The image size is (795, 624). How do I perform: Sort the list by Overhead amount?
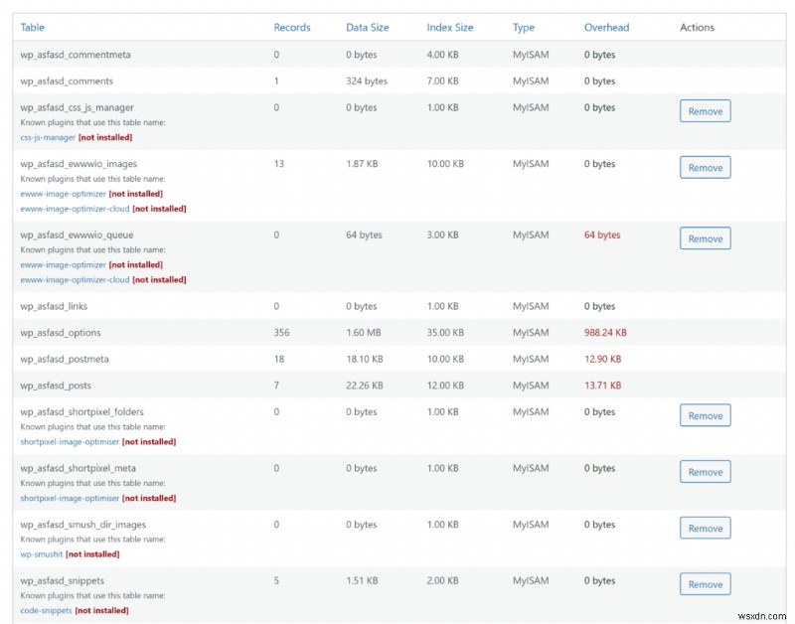tap(607, 27)
